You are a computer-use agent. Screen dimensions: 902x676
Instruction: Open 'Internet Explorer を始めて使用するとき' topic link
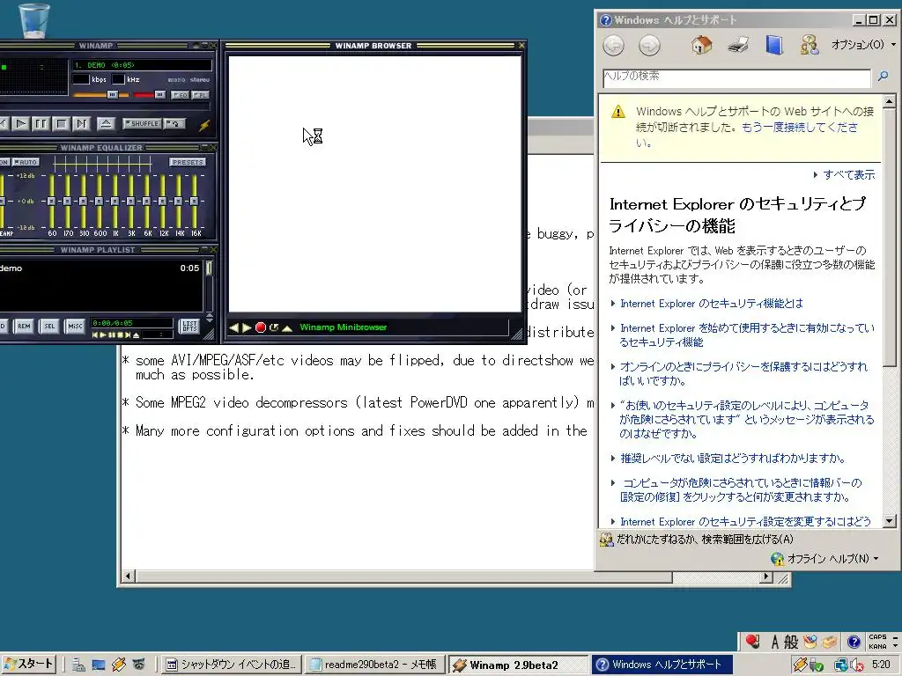click(747, 335)
